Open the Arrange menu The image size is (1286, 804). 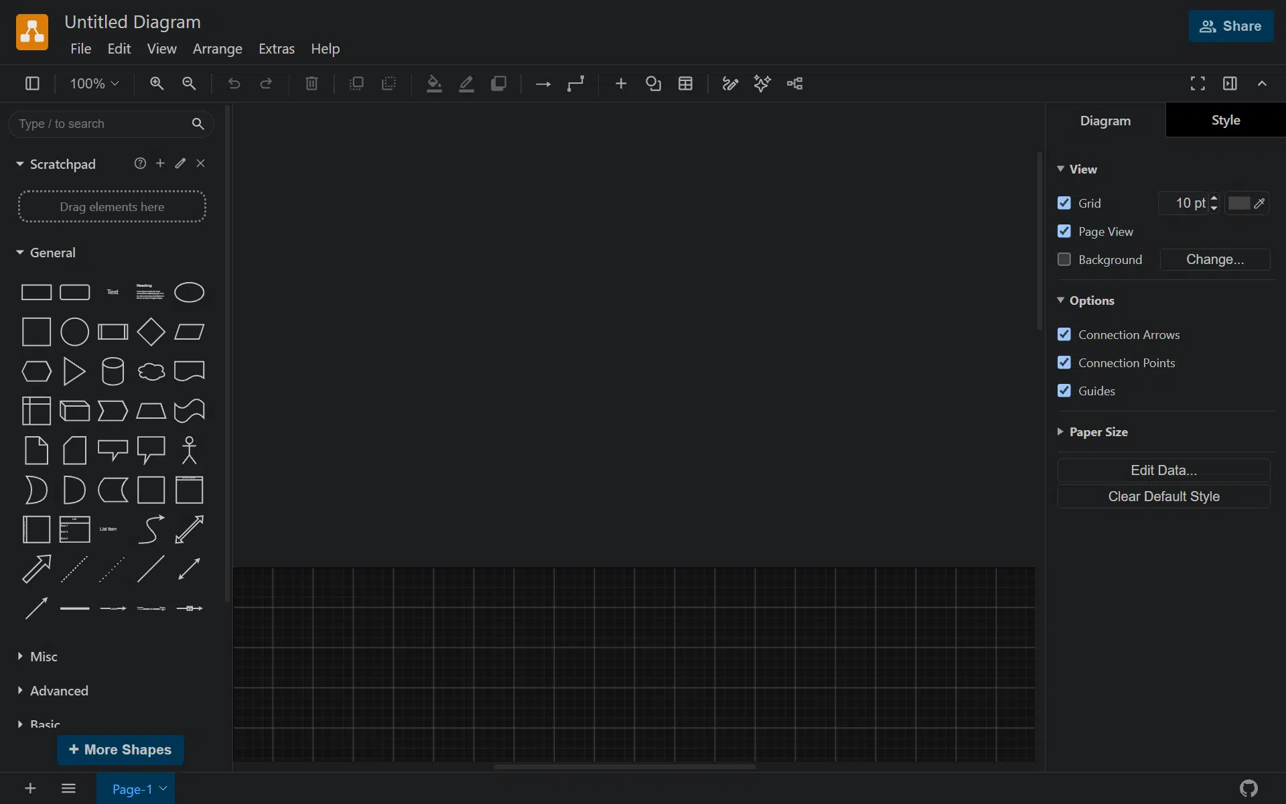point(218,49)
